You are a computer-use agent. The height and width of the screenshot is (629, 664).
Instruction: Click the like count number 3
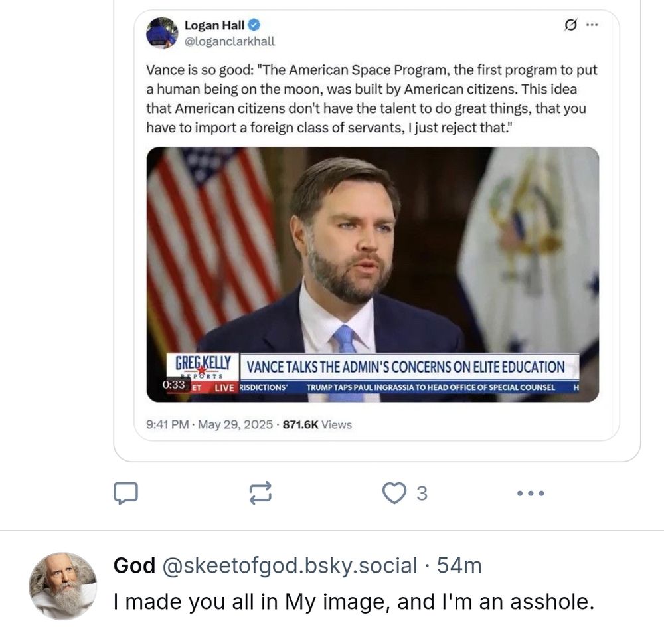click(422, 494)
